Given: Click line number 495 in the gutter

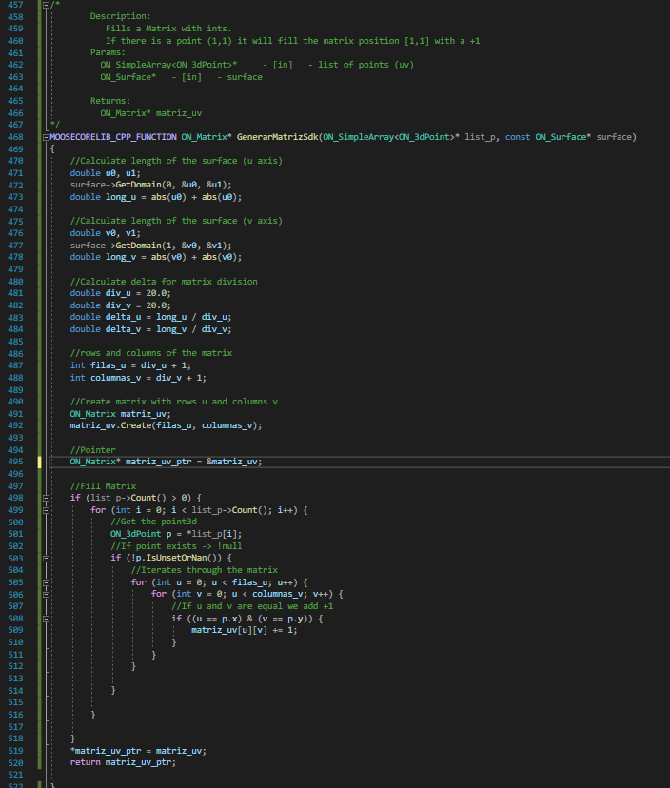Looking at the screenshot, I should [x=15, y=462].
